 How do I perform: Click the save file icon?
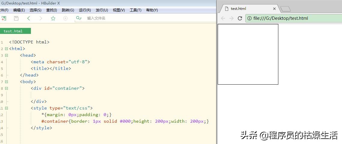(x=16, y=18)
